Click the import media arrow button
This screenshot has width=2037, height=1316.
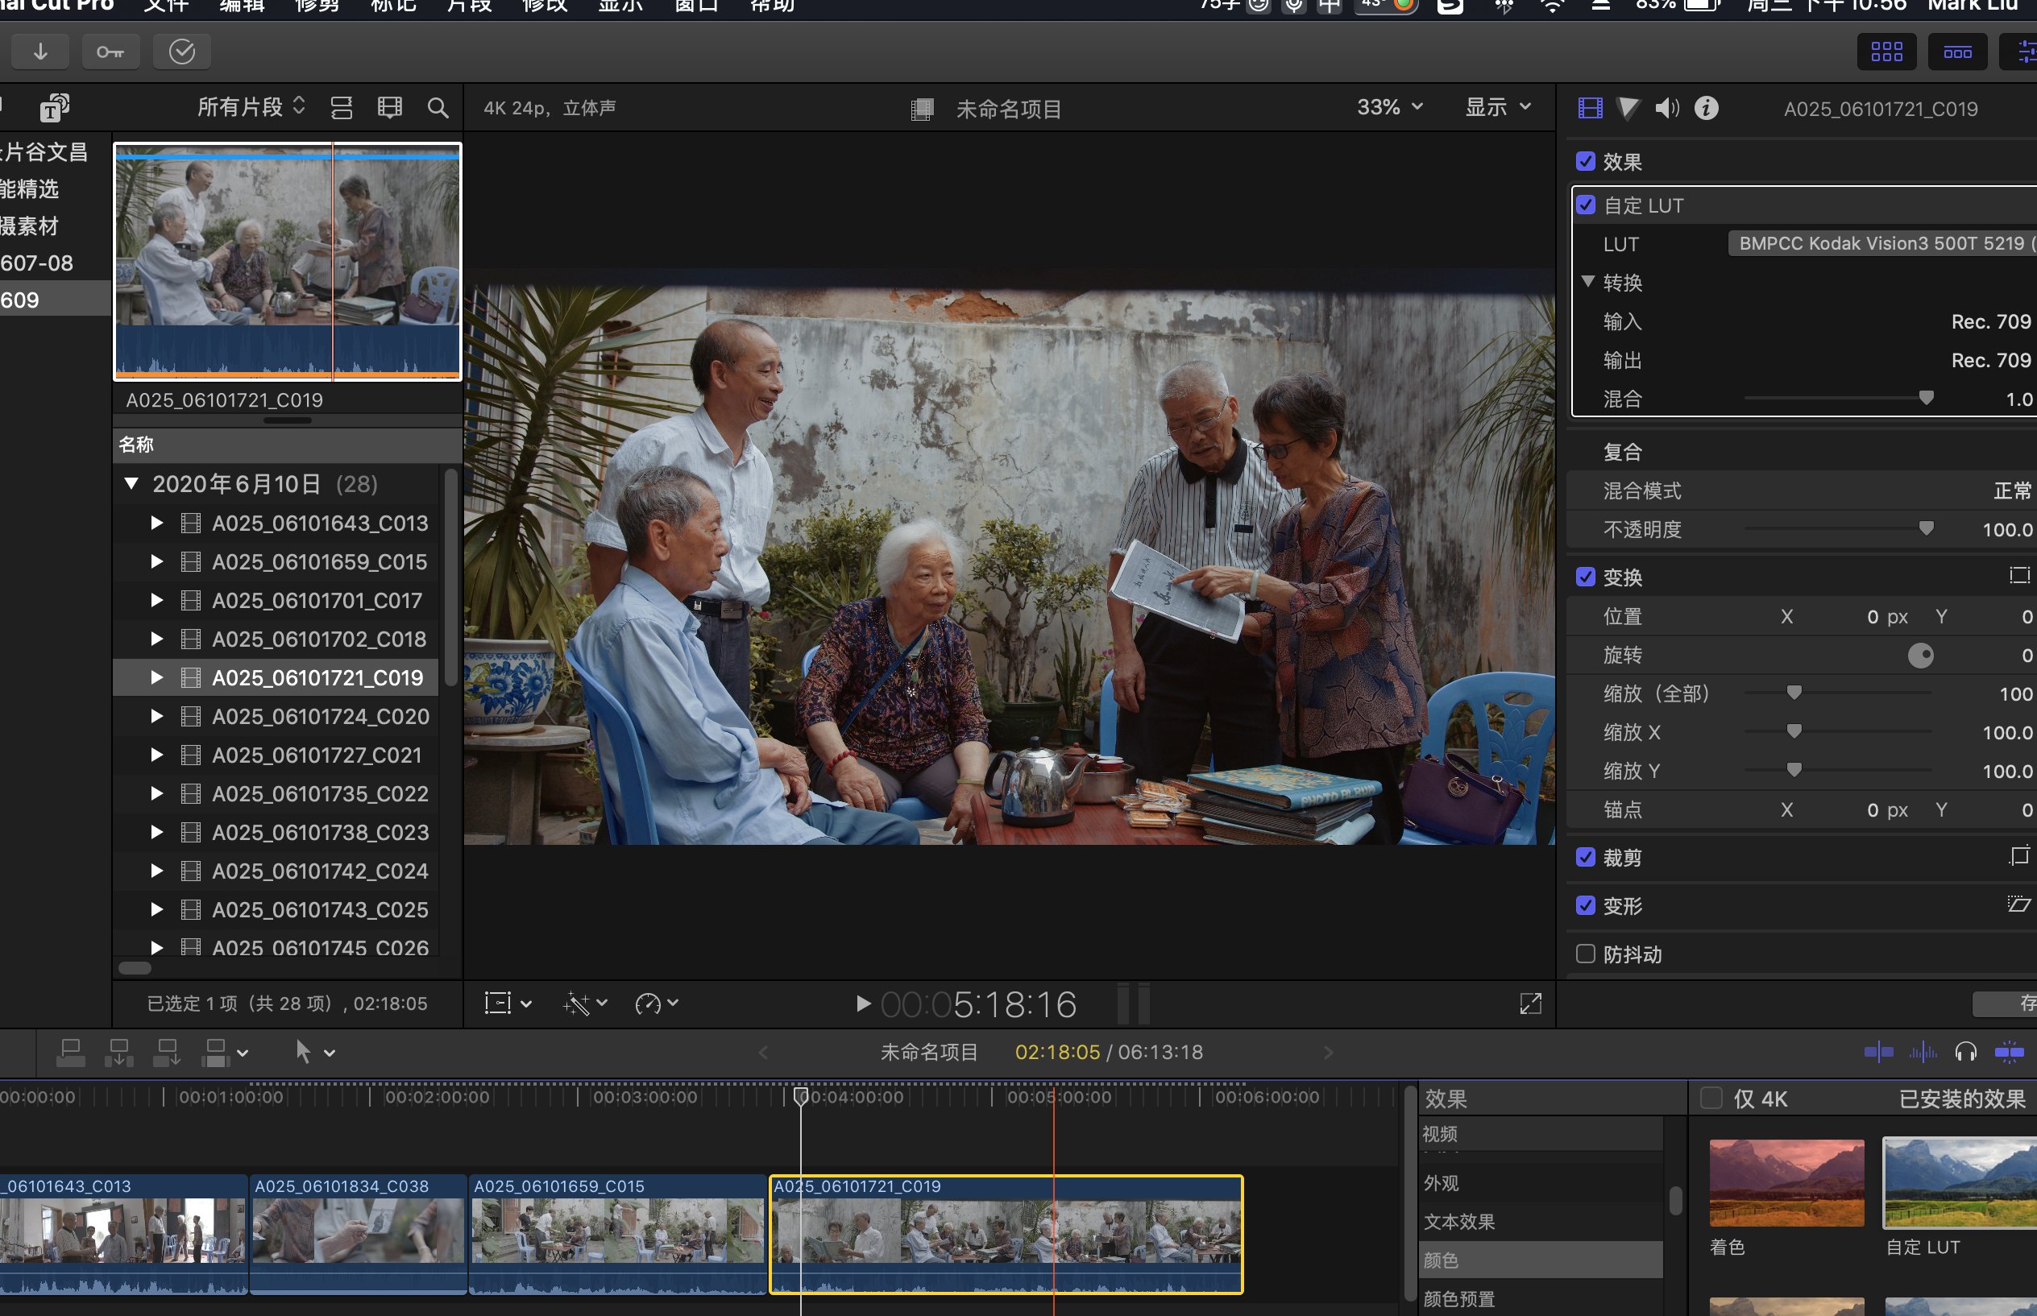click(x=40, y=52)
